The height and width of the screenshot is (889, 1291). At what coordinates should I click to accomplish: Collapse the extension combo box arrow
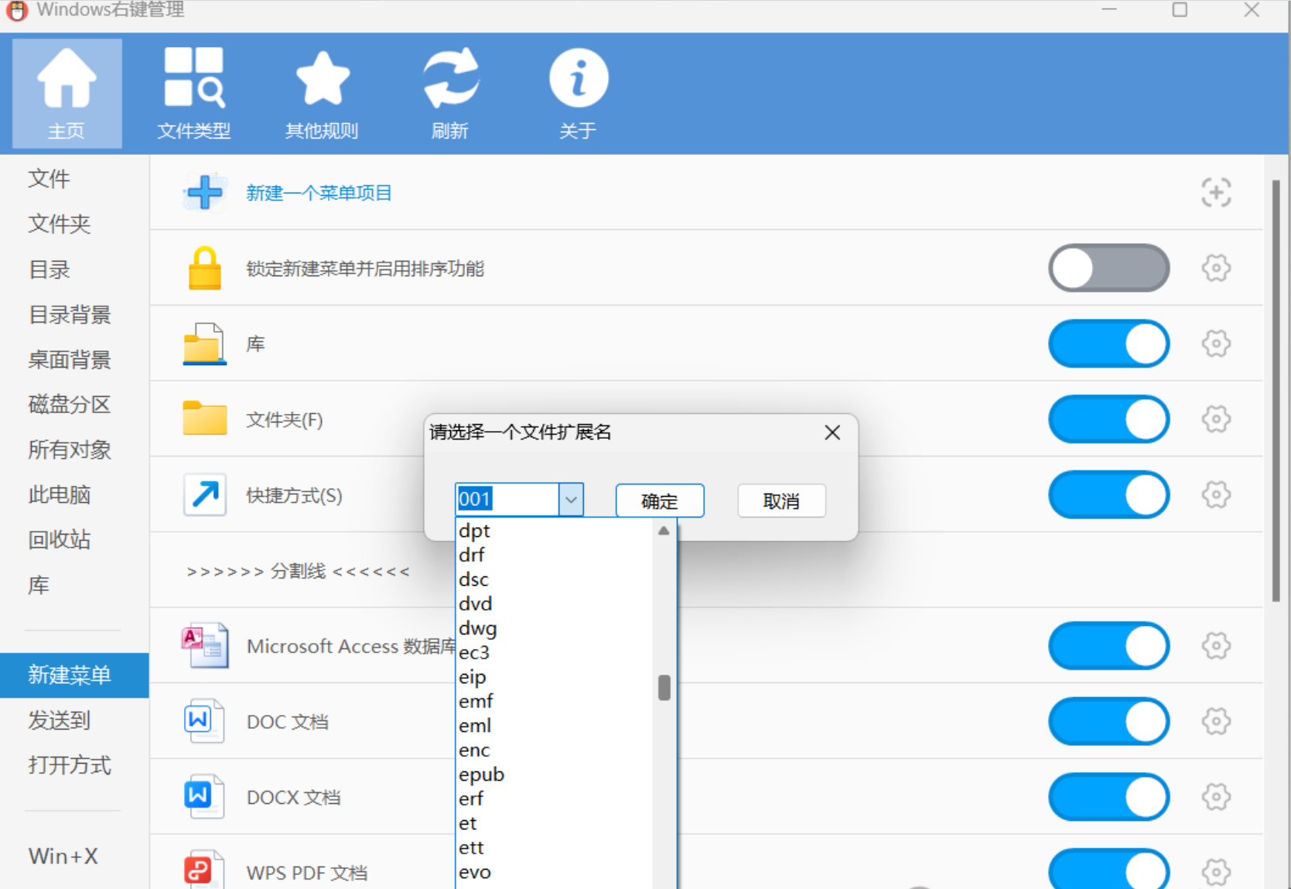click(x=571, y=500)
